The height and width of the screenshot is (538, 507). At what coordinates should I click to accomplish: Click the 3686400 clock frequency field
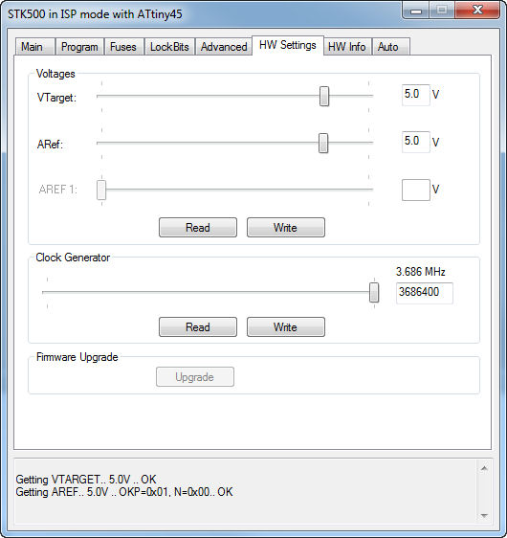425,293
